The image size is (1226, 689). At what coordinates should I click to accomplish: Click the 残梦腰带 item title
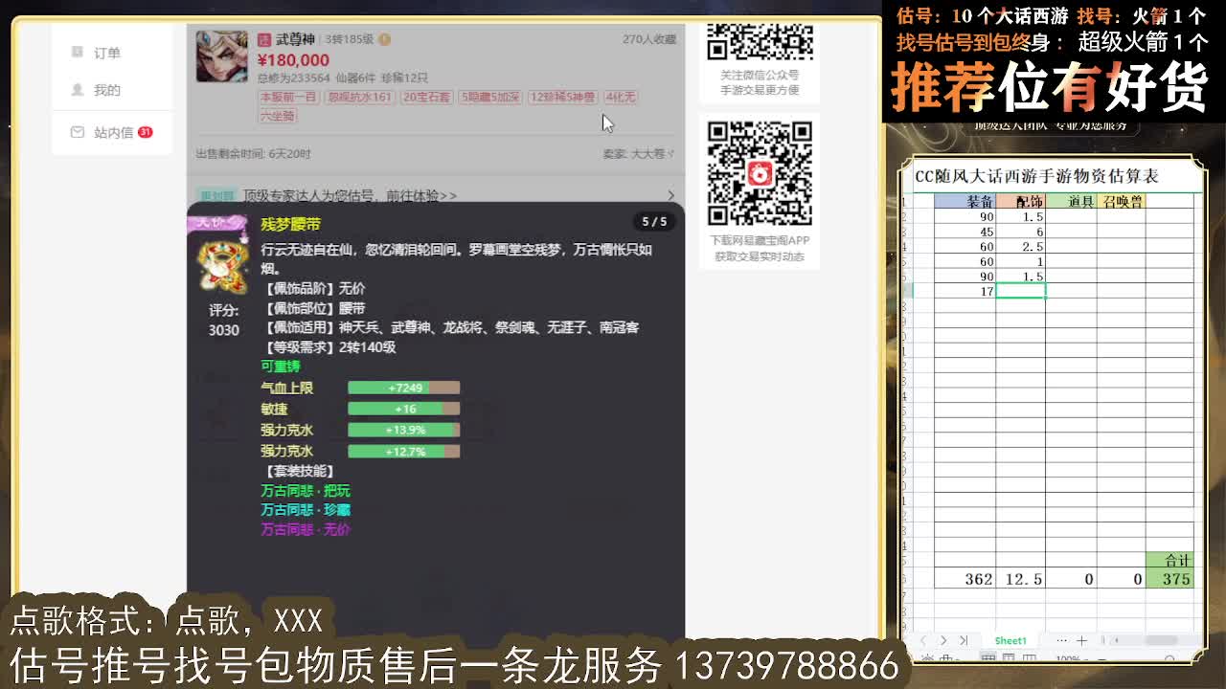pyautogui.click(x=290, y=223)
